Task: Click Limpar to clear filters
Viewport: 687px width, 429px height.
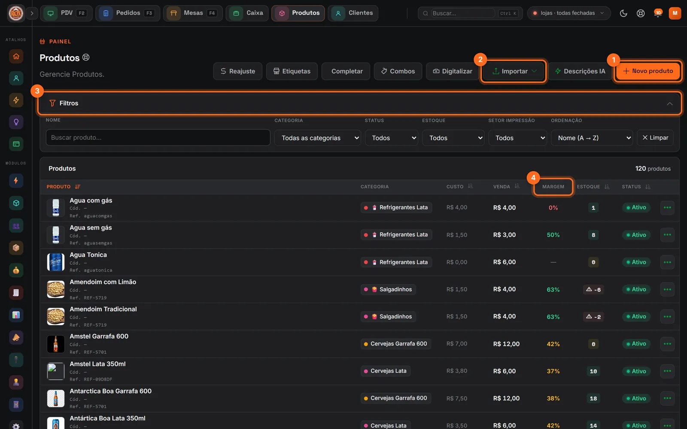Action: [655, 138]
